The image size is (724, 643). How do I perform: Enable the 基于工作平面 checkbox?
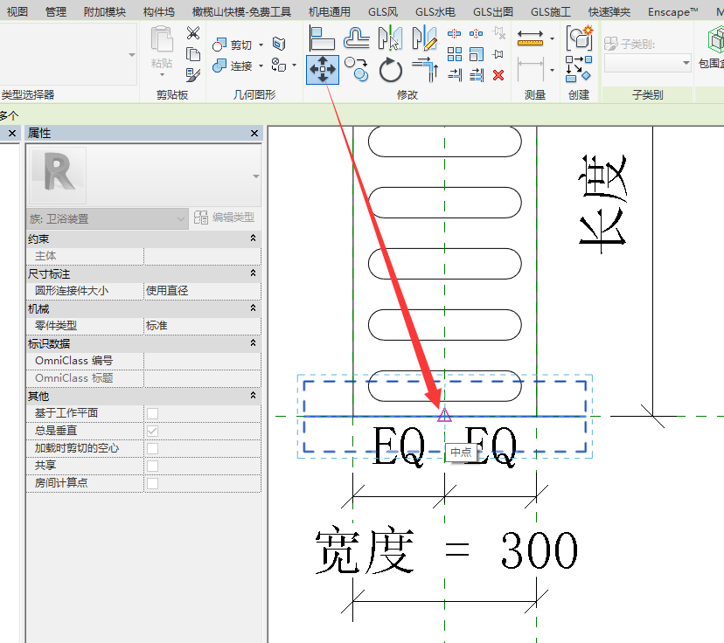click(x=152, y=413)
